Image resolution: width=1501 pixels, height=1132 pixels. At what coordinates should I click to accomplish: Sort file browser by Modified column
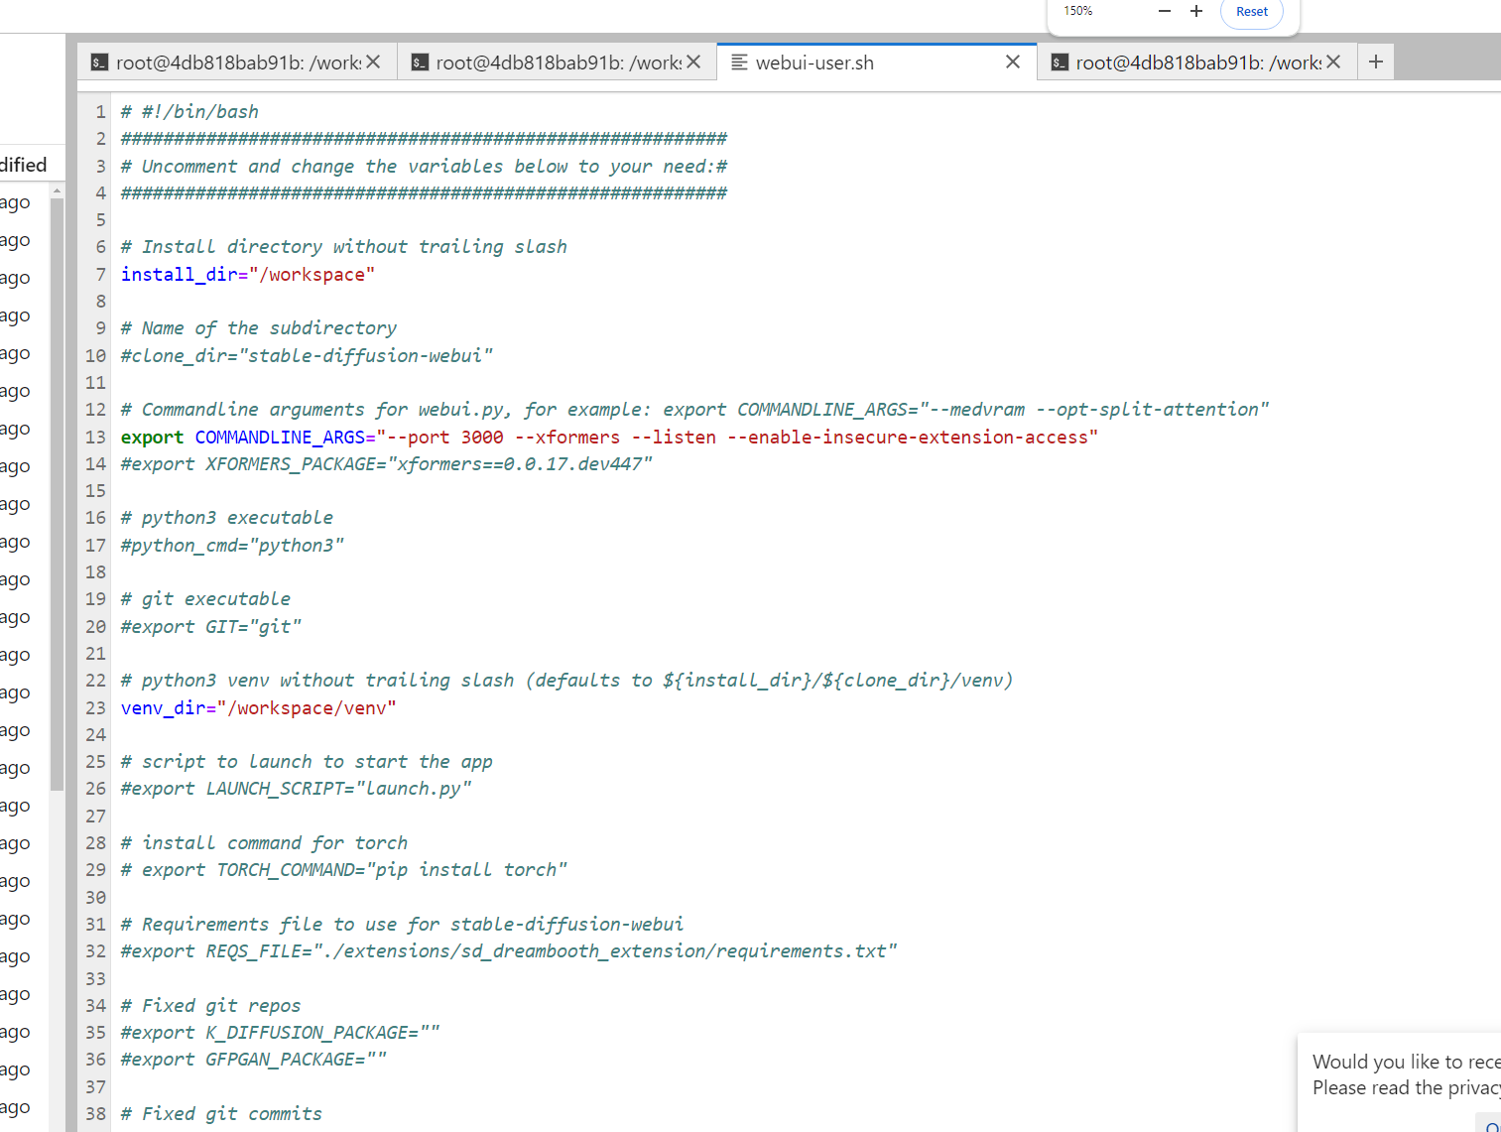click(x=24, y=165)
